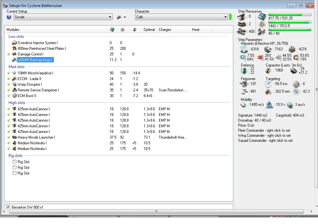Image resolution: width=318 pixels, height=224 pixels.
Task: Click the 800mm Reinforced Steel Plates icon
Action: 14,49
